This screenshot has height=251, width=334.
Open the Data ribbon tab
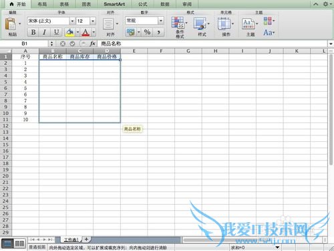click(x=165, y=4)
